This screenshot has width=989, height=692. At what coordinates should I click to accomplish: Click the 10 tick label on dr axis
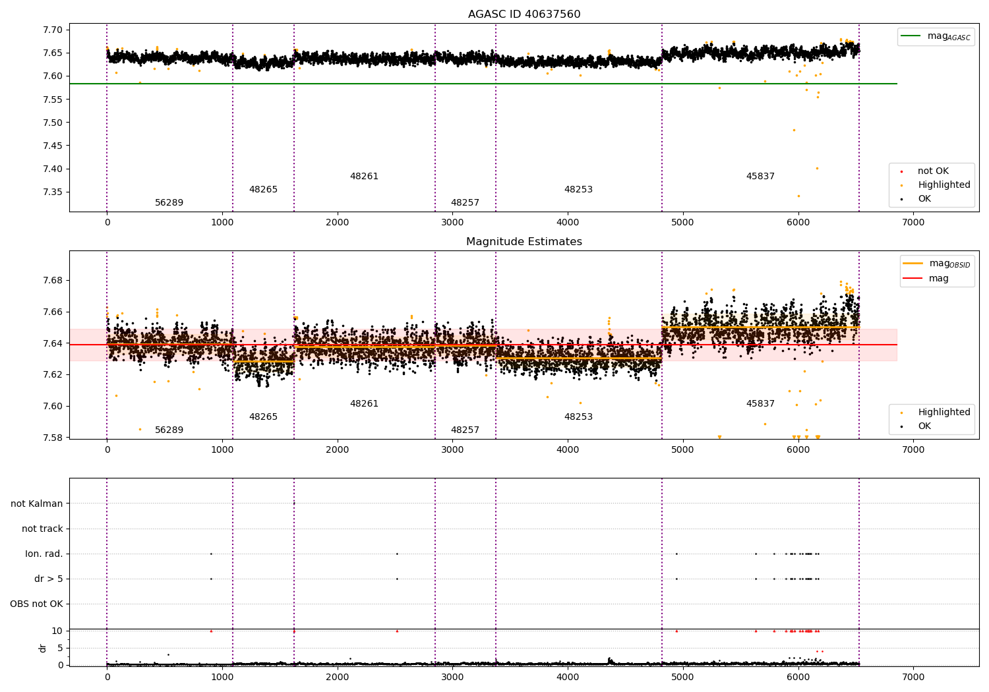coord(58,631)
